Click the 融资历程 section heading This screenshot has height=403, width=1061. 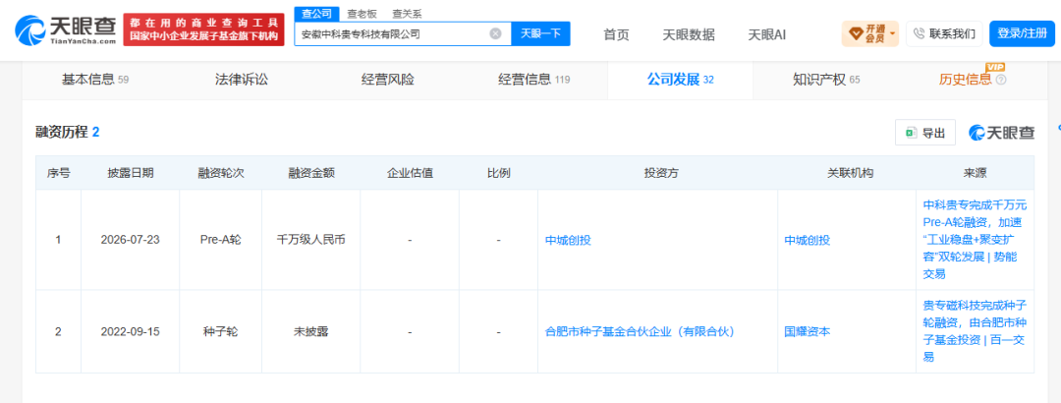pyautogui.click(x=62, y=132)
